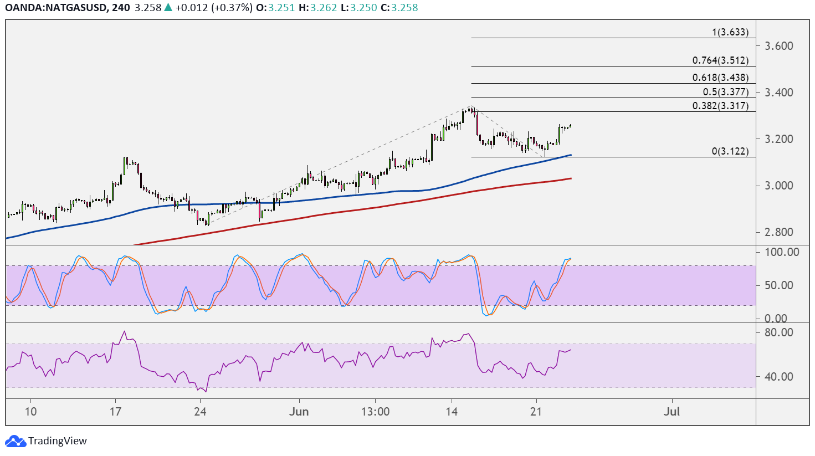Click the +0.012 (+0.37%) change value
The width and height of the screenshot is (815, 456).
[214, 8]
